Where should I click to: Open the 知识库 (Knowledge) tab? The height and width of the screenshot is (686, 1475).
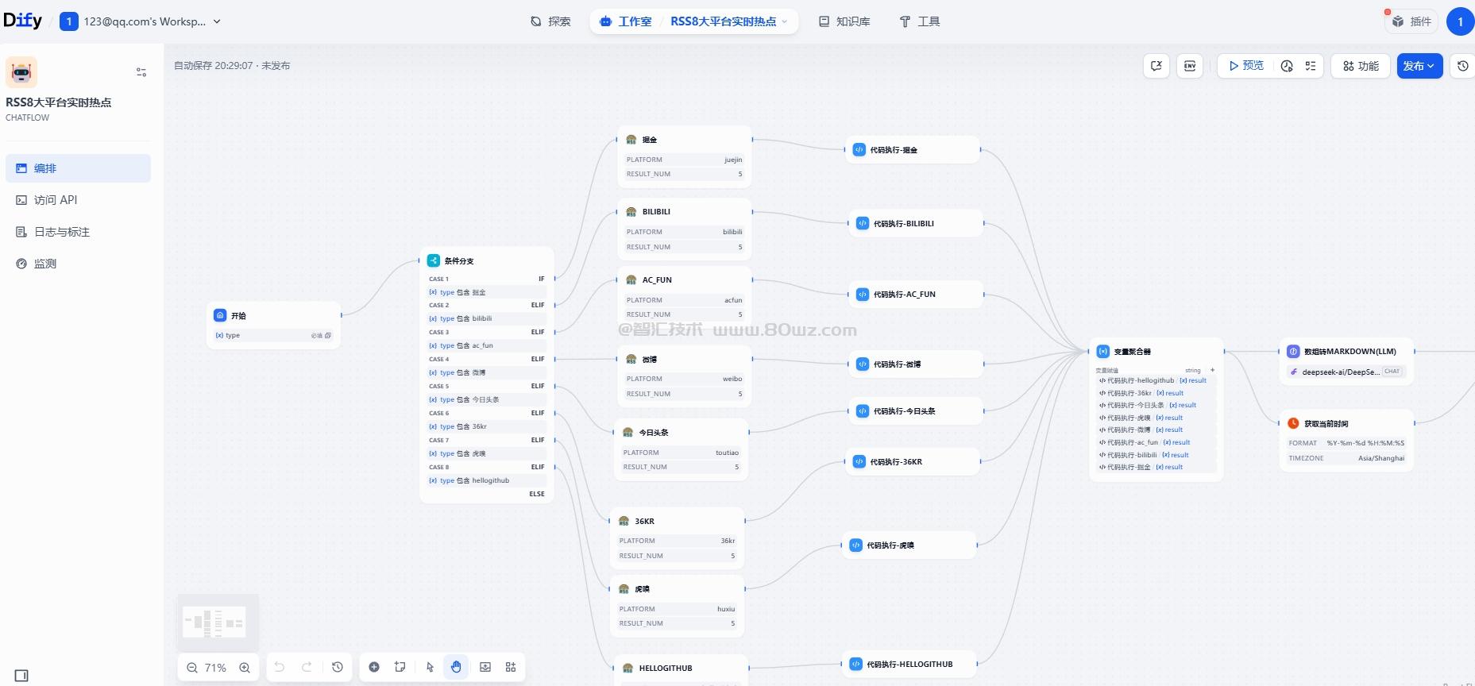[x=844, y=21]
